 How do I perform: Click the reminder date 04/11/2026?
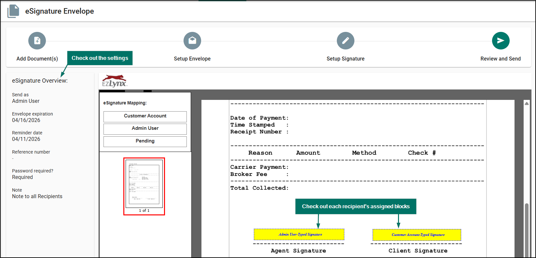26,139
